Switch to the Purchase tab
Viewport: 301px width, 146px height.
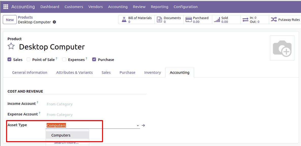pos(127,72)
